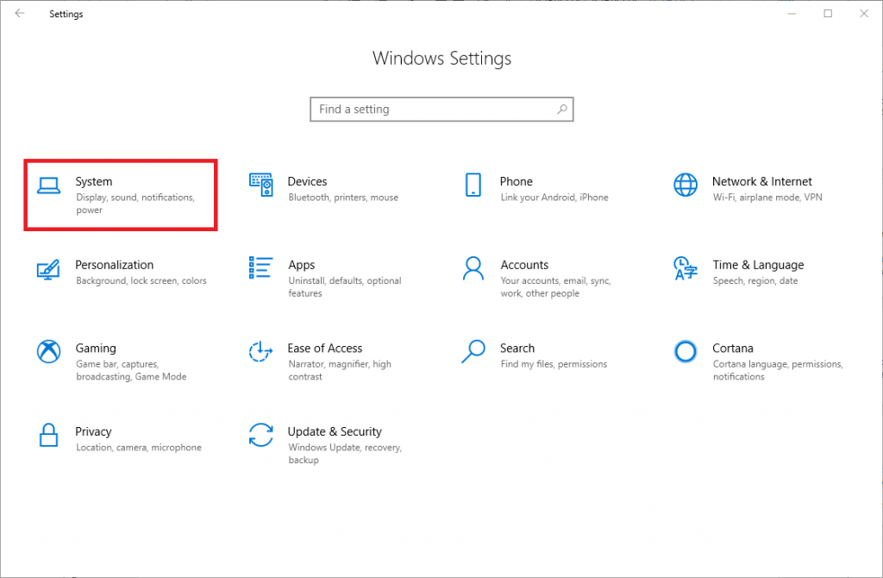Image resolution: width=883 pixels, height=578 pixels.
Task: Open Personalization settings title
Action: [115, 265]
